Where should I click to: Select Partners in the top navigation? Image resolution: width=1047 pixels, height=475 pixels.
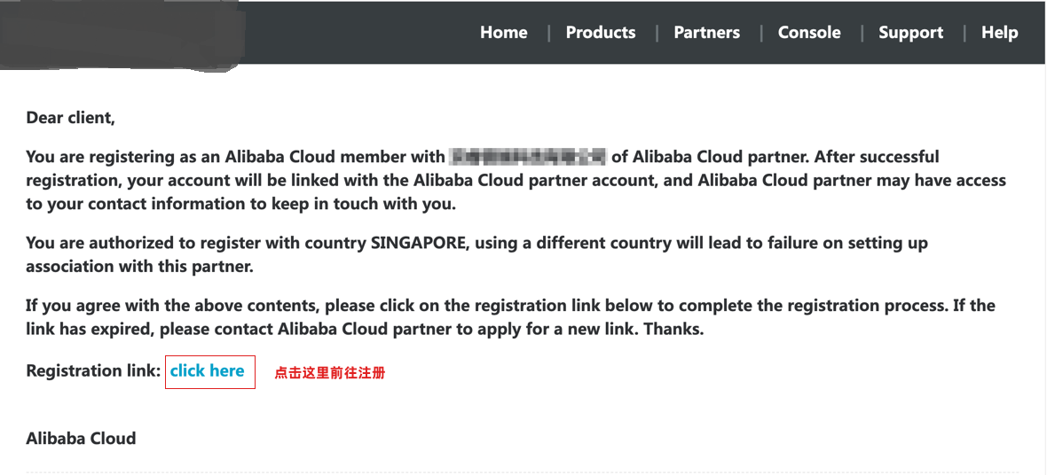coord(706,33)
